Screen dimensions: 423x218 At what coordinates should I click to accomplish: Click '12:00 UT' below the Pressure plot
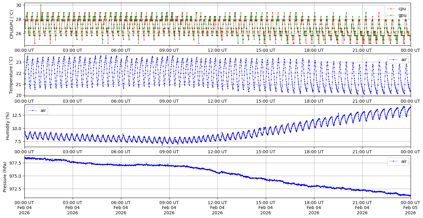(217, 203)
